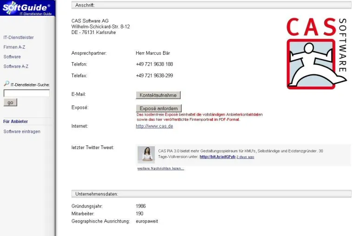Click the letzter Twitter Tweet label
Screen dimensions: 354x236
(93, 147)
